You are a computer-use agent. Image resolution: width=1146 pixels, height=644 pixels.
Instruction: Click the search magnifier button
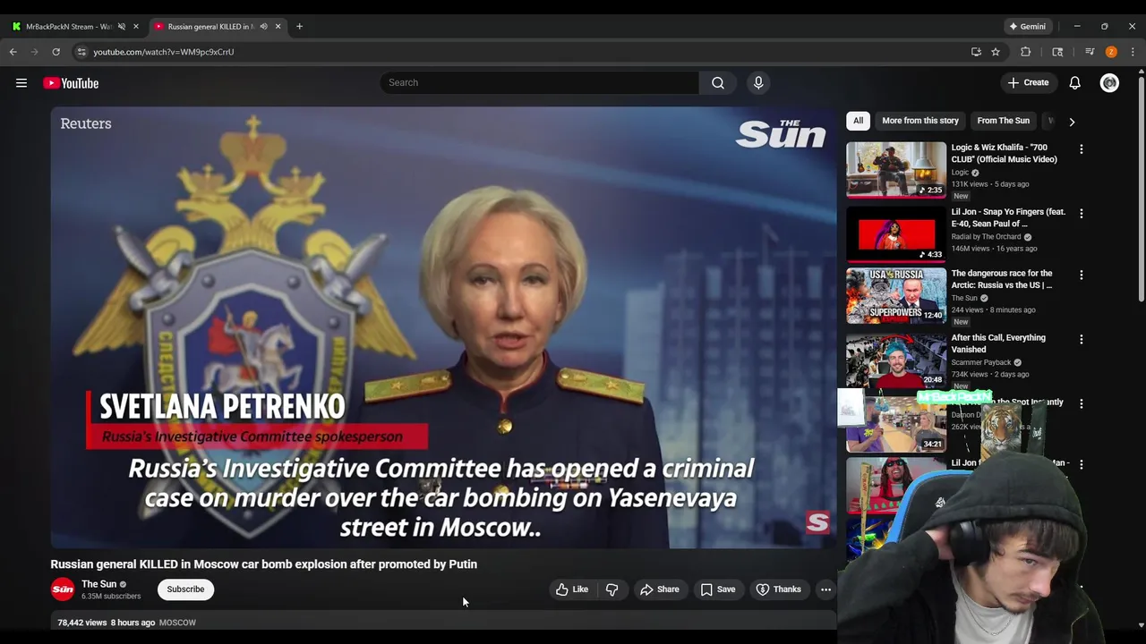pos(718,82)
